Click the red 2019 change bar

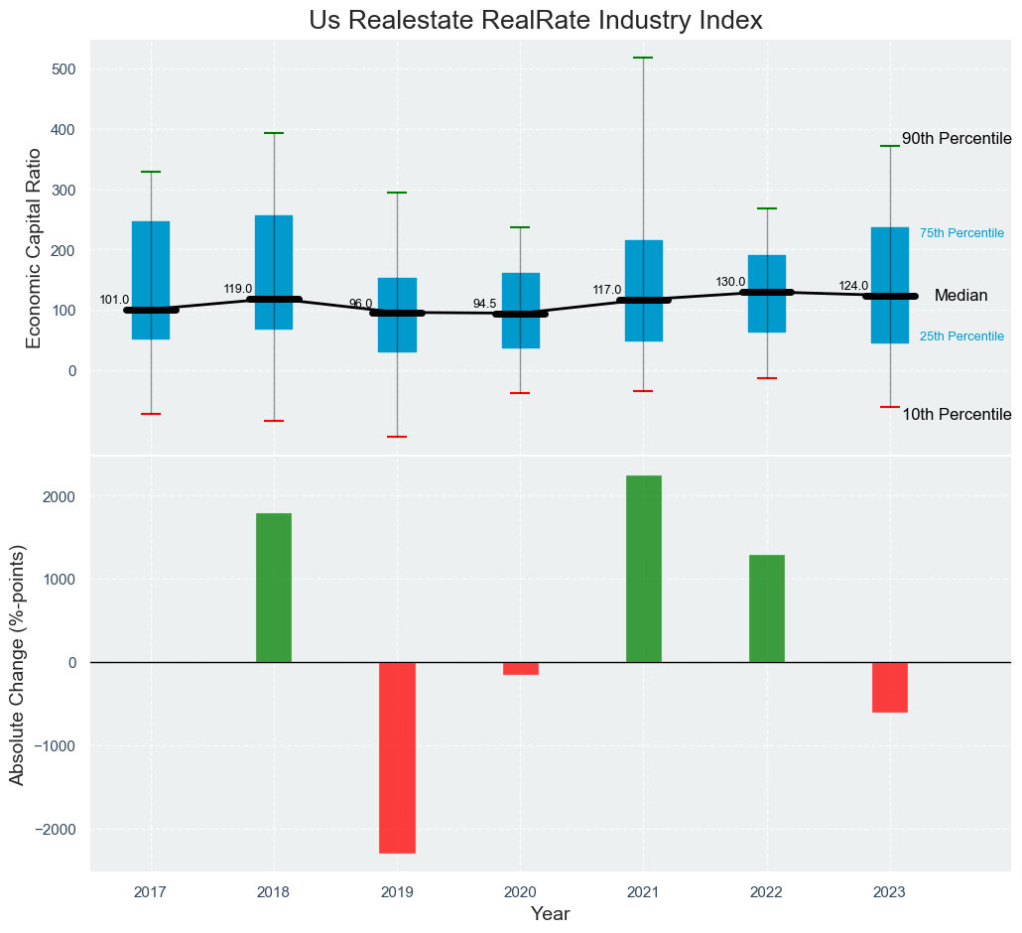397,757
